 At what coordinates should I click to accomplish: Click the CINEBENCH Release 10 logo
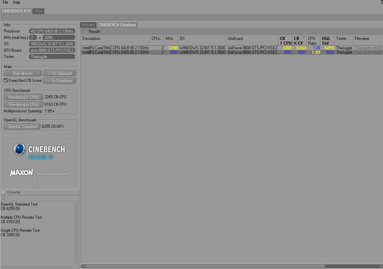coord(39,151)
